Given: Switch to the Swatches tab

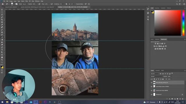Looking at the screenshot, I should pos(157,8).
